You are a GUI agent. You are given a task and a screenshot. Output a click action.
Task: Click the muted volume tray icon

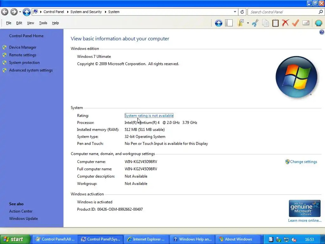pos(294,240)
